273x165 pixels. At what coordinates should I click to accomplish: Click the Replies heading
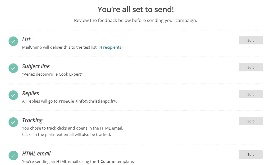[x=30, y=93]
